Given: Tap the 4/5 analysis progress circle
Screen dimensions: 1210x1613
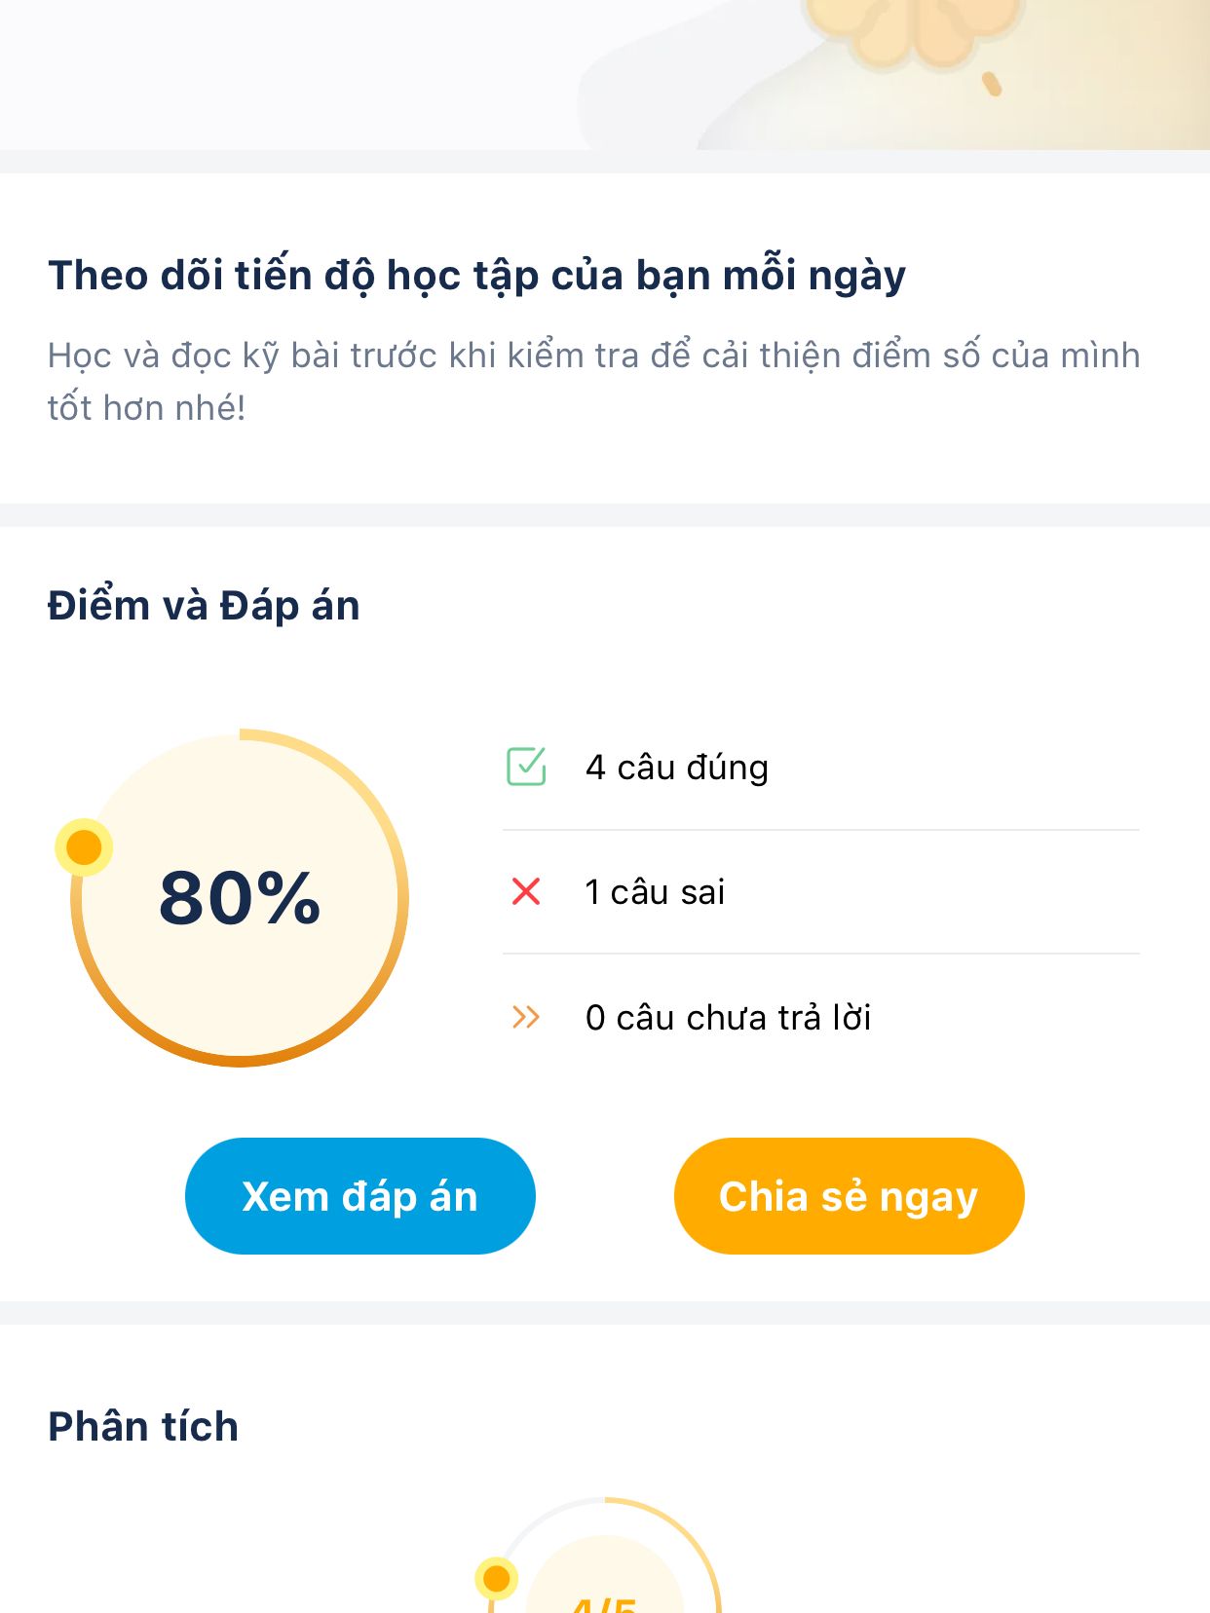Looking at the screenshot, I should [605, 1557].
